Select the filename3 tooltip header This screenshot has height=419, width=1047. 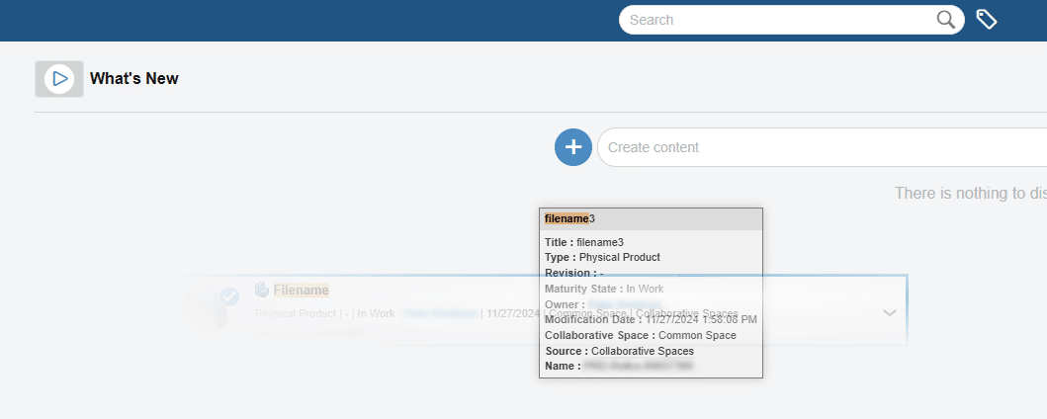pyautogui.click(x=651, y=218)
